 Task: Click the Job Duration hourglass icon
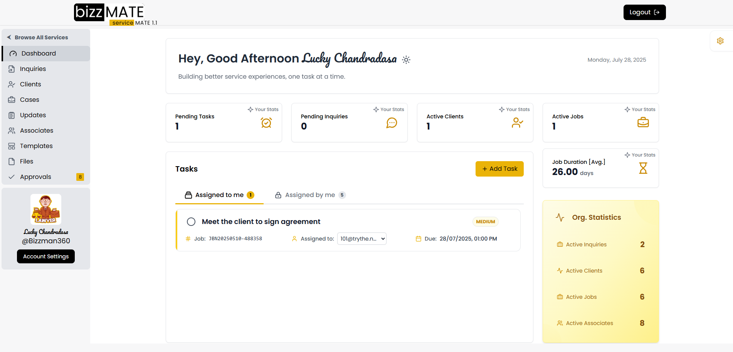pyautogui.click(x=643, y=168)
